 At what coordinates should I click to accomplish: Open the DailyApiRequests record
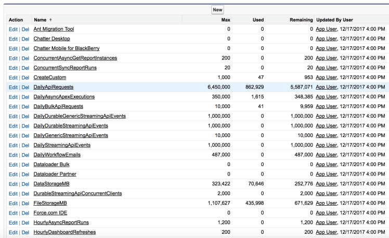[54, 87]
